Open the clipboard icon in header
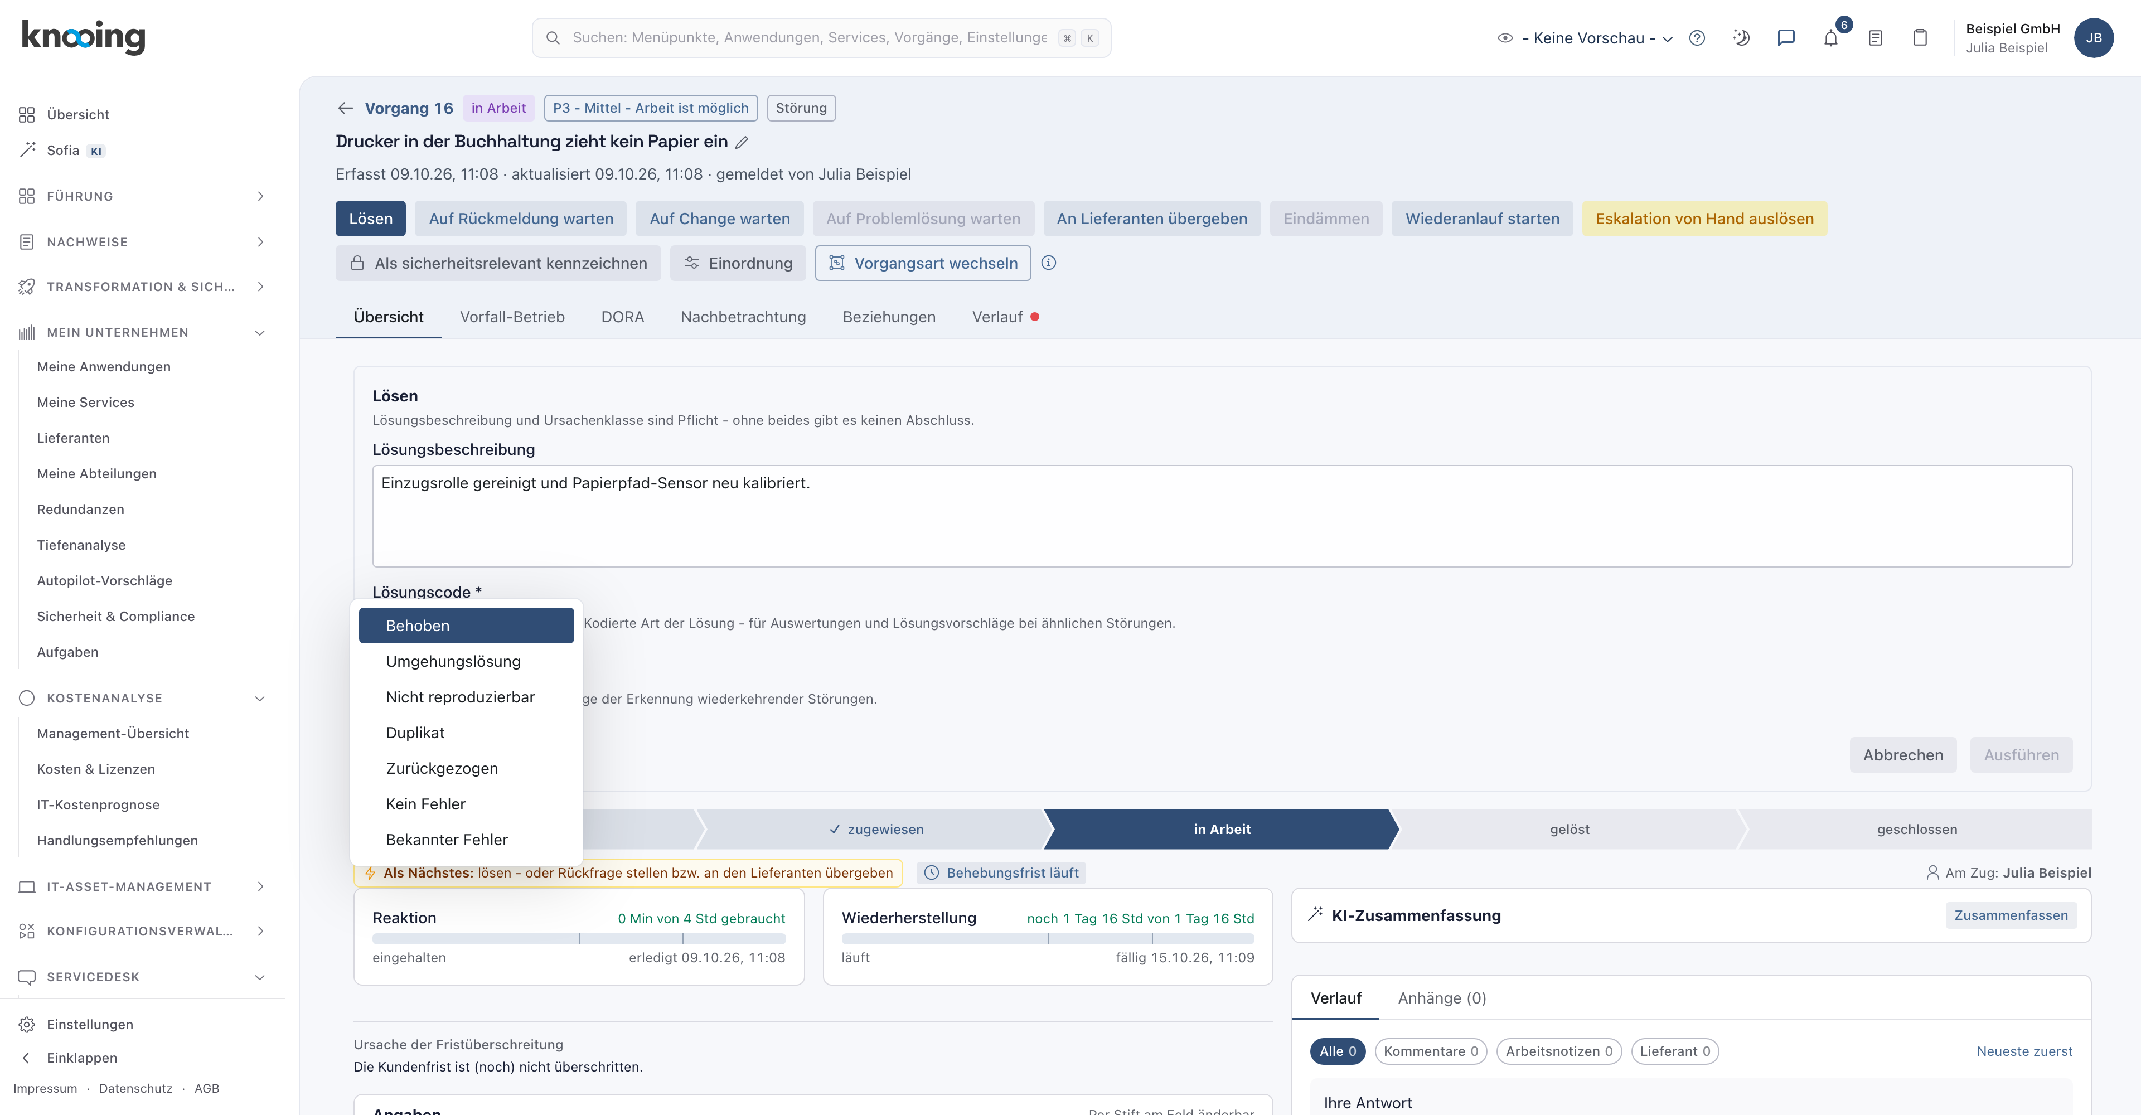 coord(1920,38)
